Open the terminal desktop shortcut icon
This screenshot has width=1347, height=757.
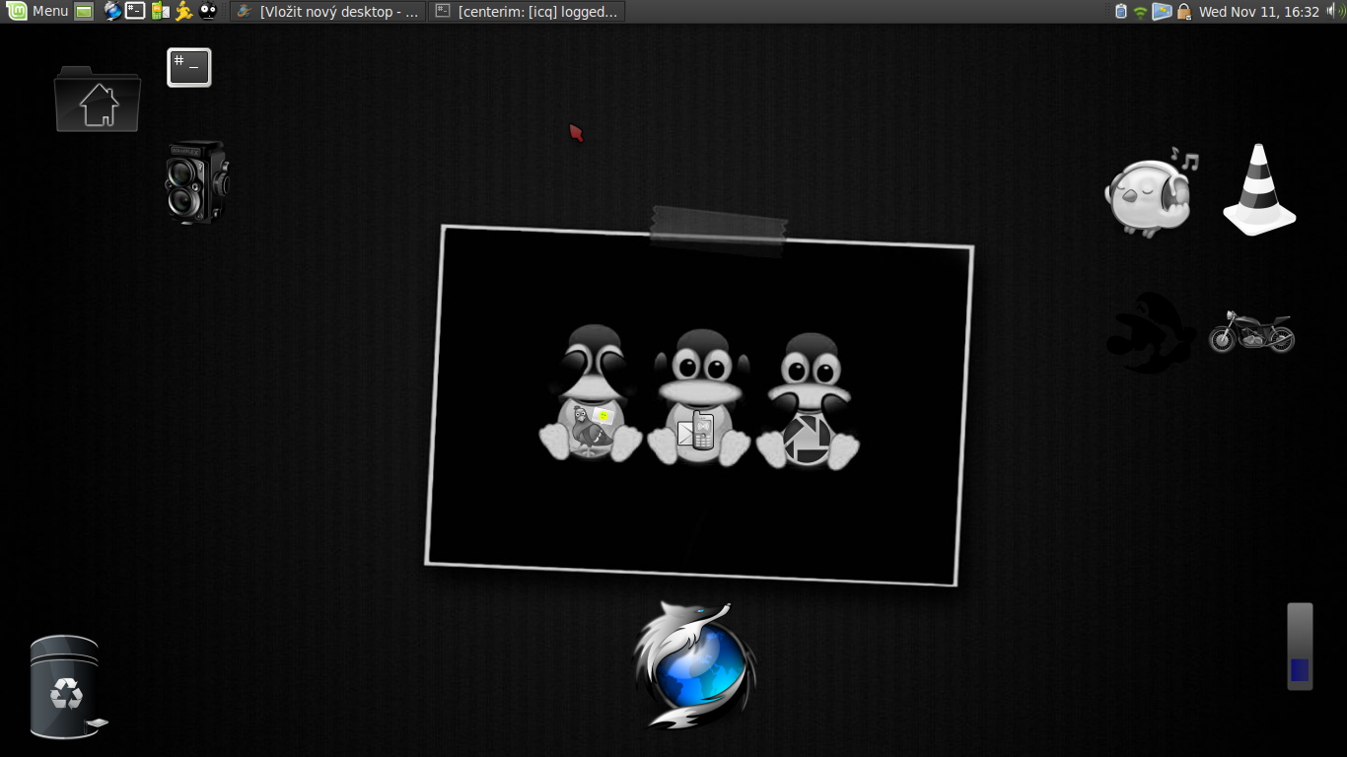click(189, 67)
